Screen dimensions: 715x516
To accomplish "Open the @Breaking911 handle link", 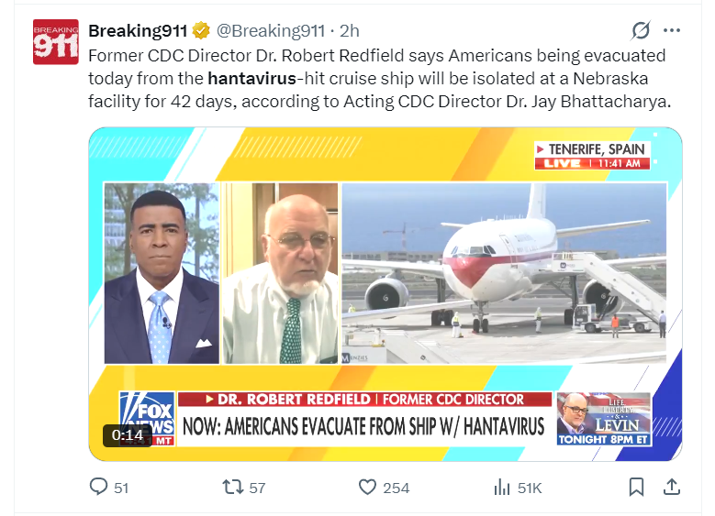I will tap(271, 31).
